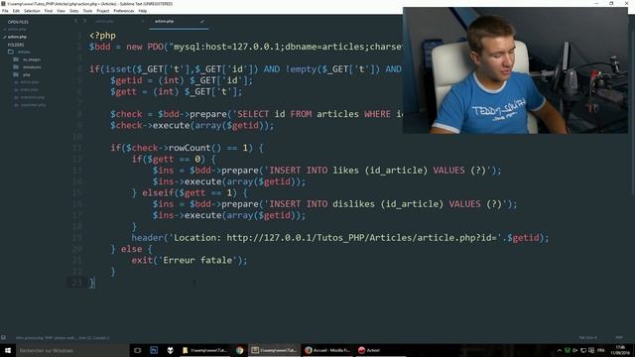
Task: Click the unsaved marker on action.php tab
Action: pyautogui.click(x=202, y=21)
